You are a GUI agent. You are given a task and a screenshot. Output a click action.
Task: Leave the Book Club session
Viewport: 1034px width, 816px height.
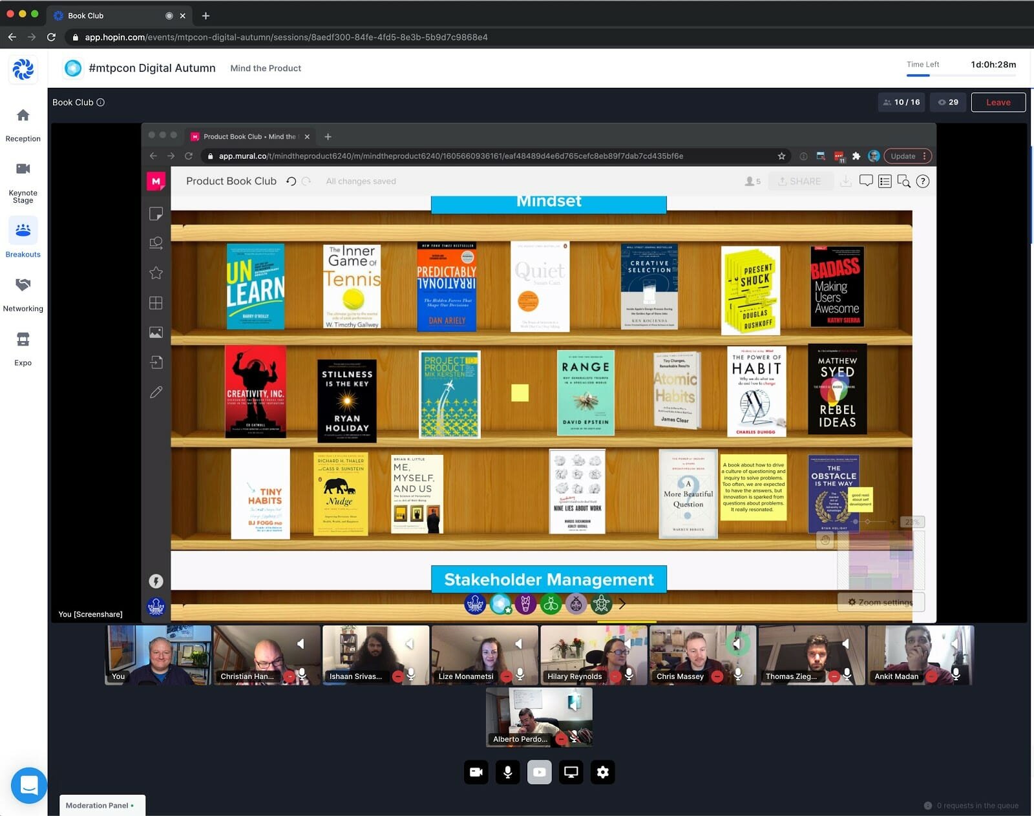point(998,102)
